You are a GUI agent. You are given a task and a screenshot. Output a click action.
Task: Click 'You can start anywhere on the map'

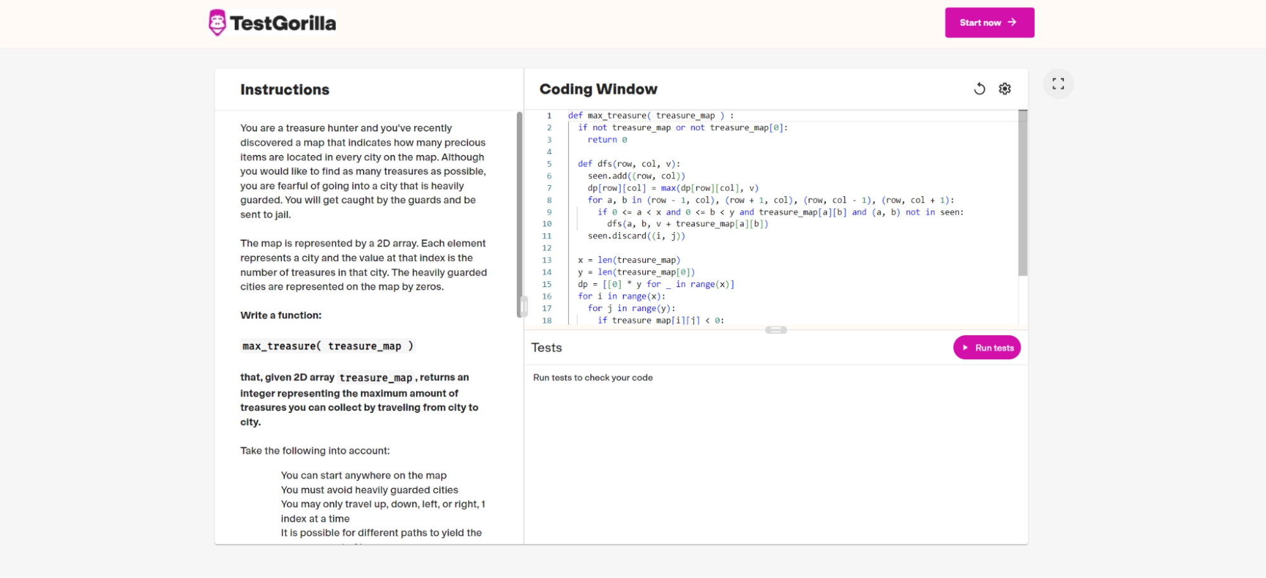[364, 476]
